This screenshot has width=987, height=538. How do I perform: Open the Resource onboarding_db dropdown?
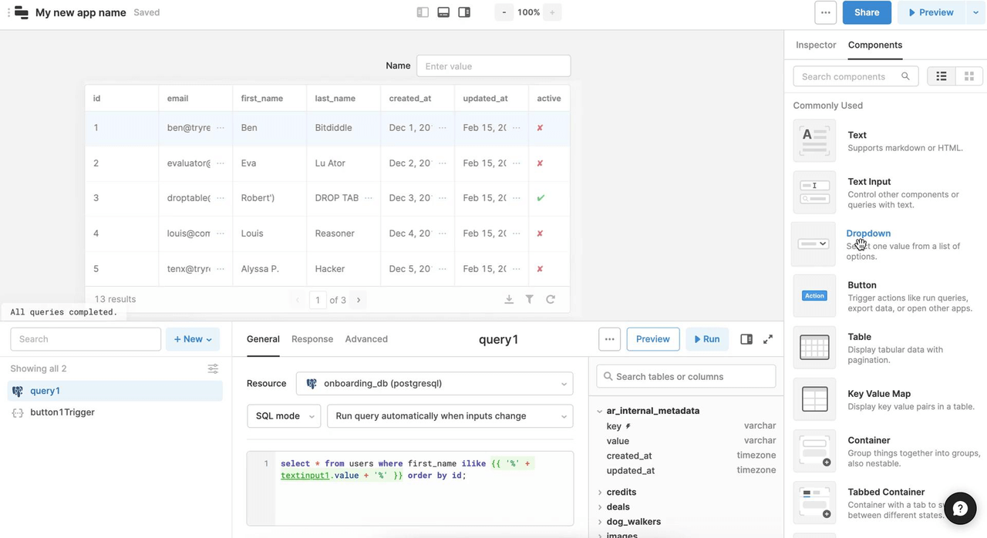click(x=435, y=383)
